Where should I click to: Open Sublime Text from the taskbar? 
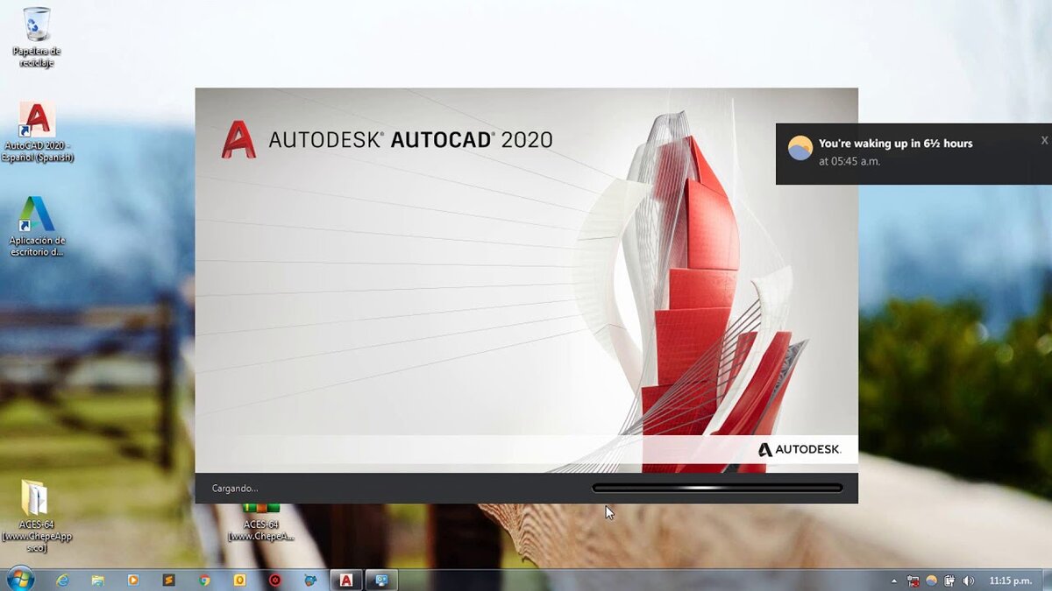pos(169,580)
